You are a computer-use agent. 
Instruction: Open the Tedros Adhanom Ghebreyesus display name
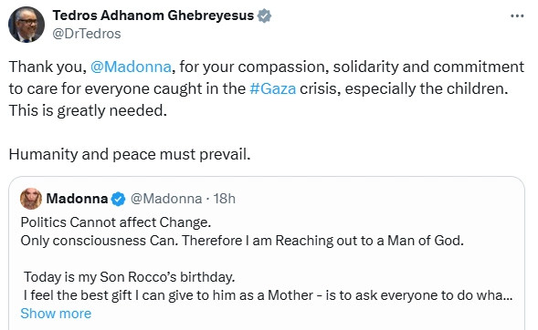point(153,15)
